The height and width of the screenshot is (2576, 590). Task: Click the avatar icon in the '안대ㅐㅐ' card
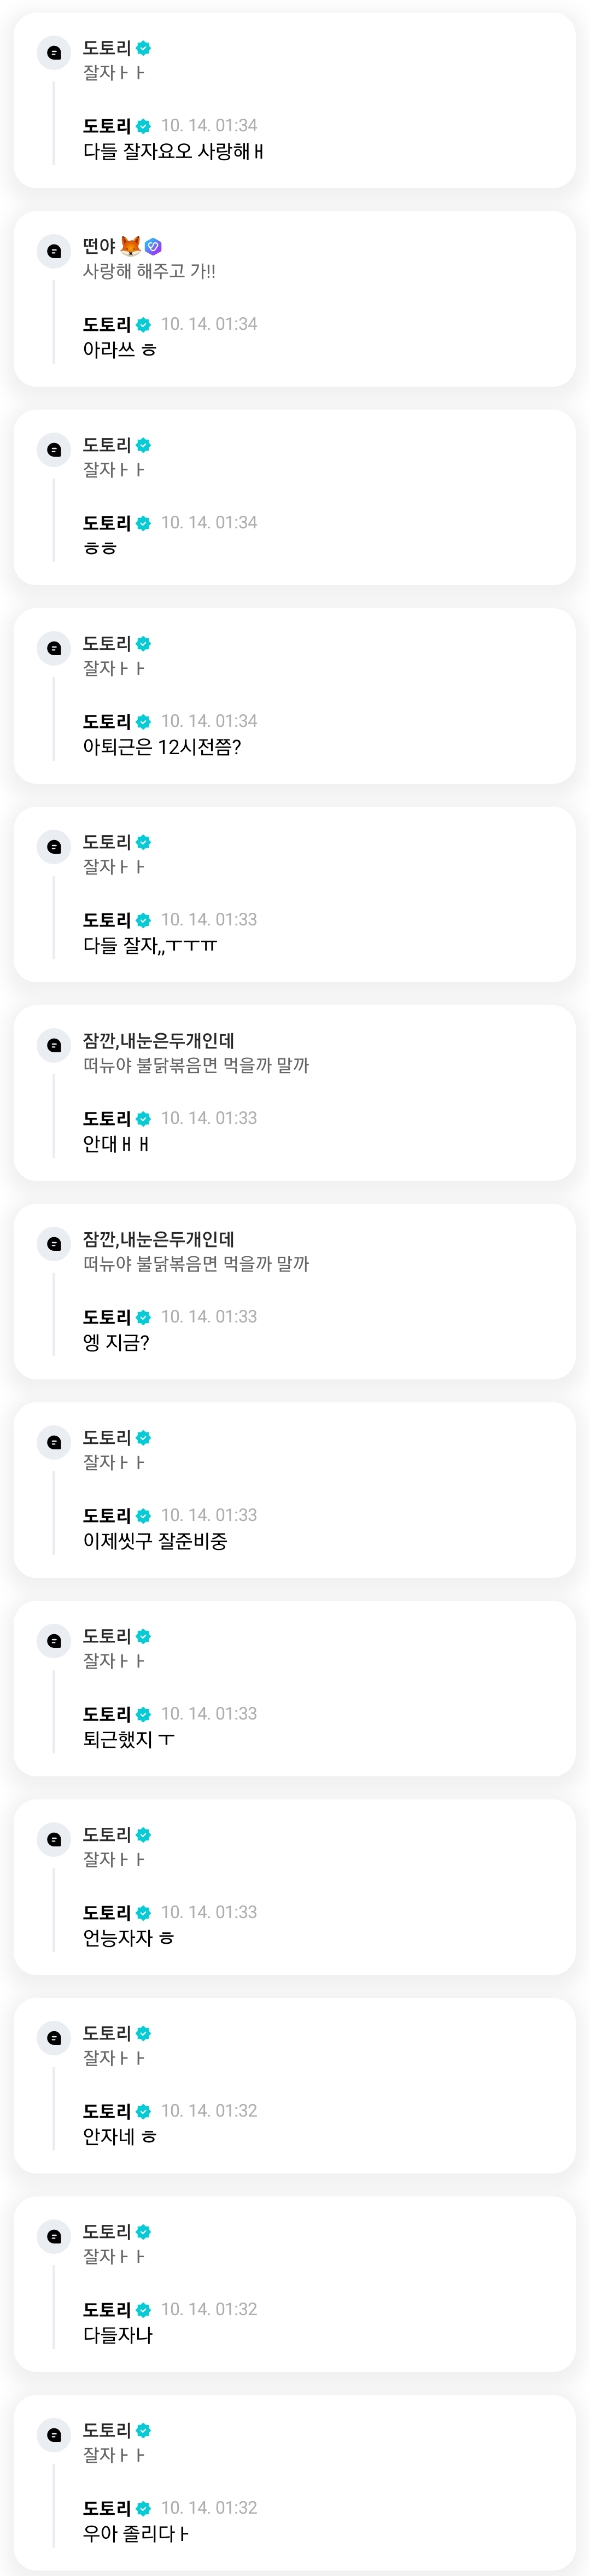pyautogui.click(x=54, y=1046)
